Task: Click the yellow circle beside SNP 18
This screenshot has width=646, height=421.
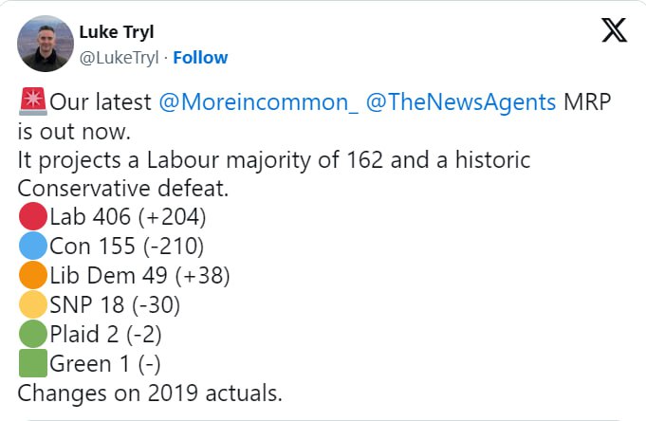Action: 32,304
